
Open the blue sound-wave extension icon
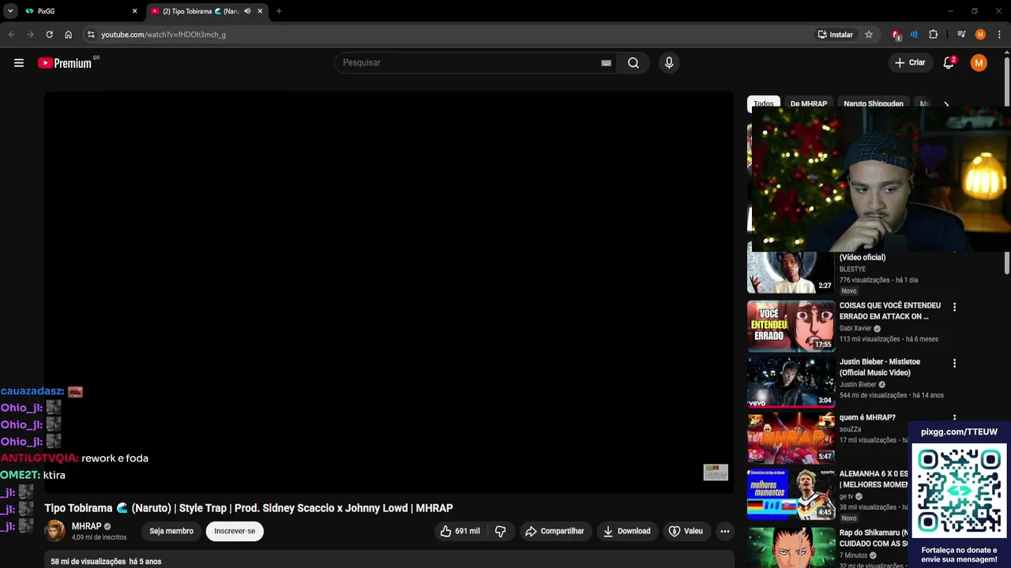tap(914, 35)
